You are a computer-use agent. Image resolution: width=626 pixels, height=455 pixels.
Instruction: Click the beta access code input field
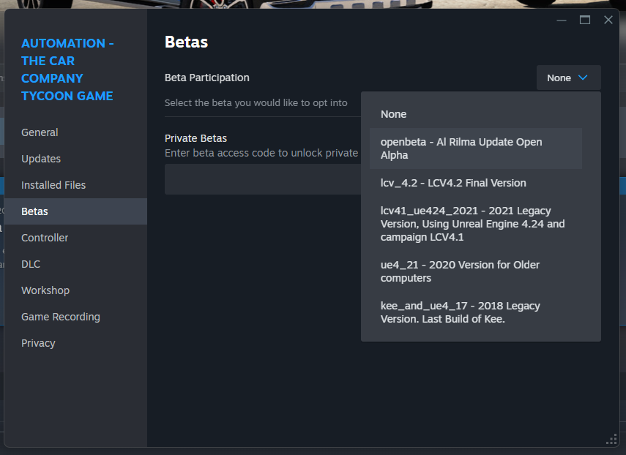point(263,179)
